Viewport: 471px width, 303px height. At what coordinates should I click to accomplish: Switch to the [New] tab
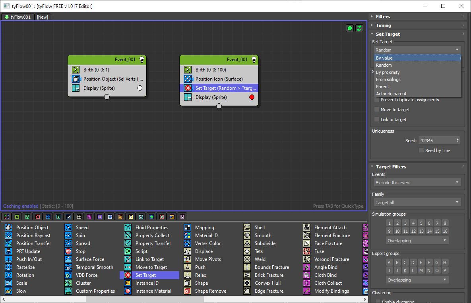tap(43, 17)
